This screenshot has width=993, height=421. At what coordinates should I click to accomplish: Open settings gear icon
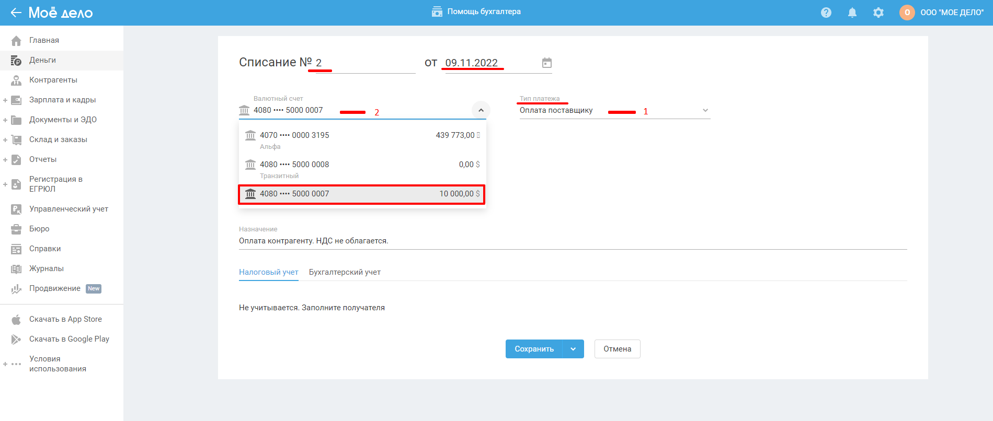(878, 13)
